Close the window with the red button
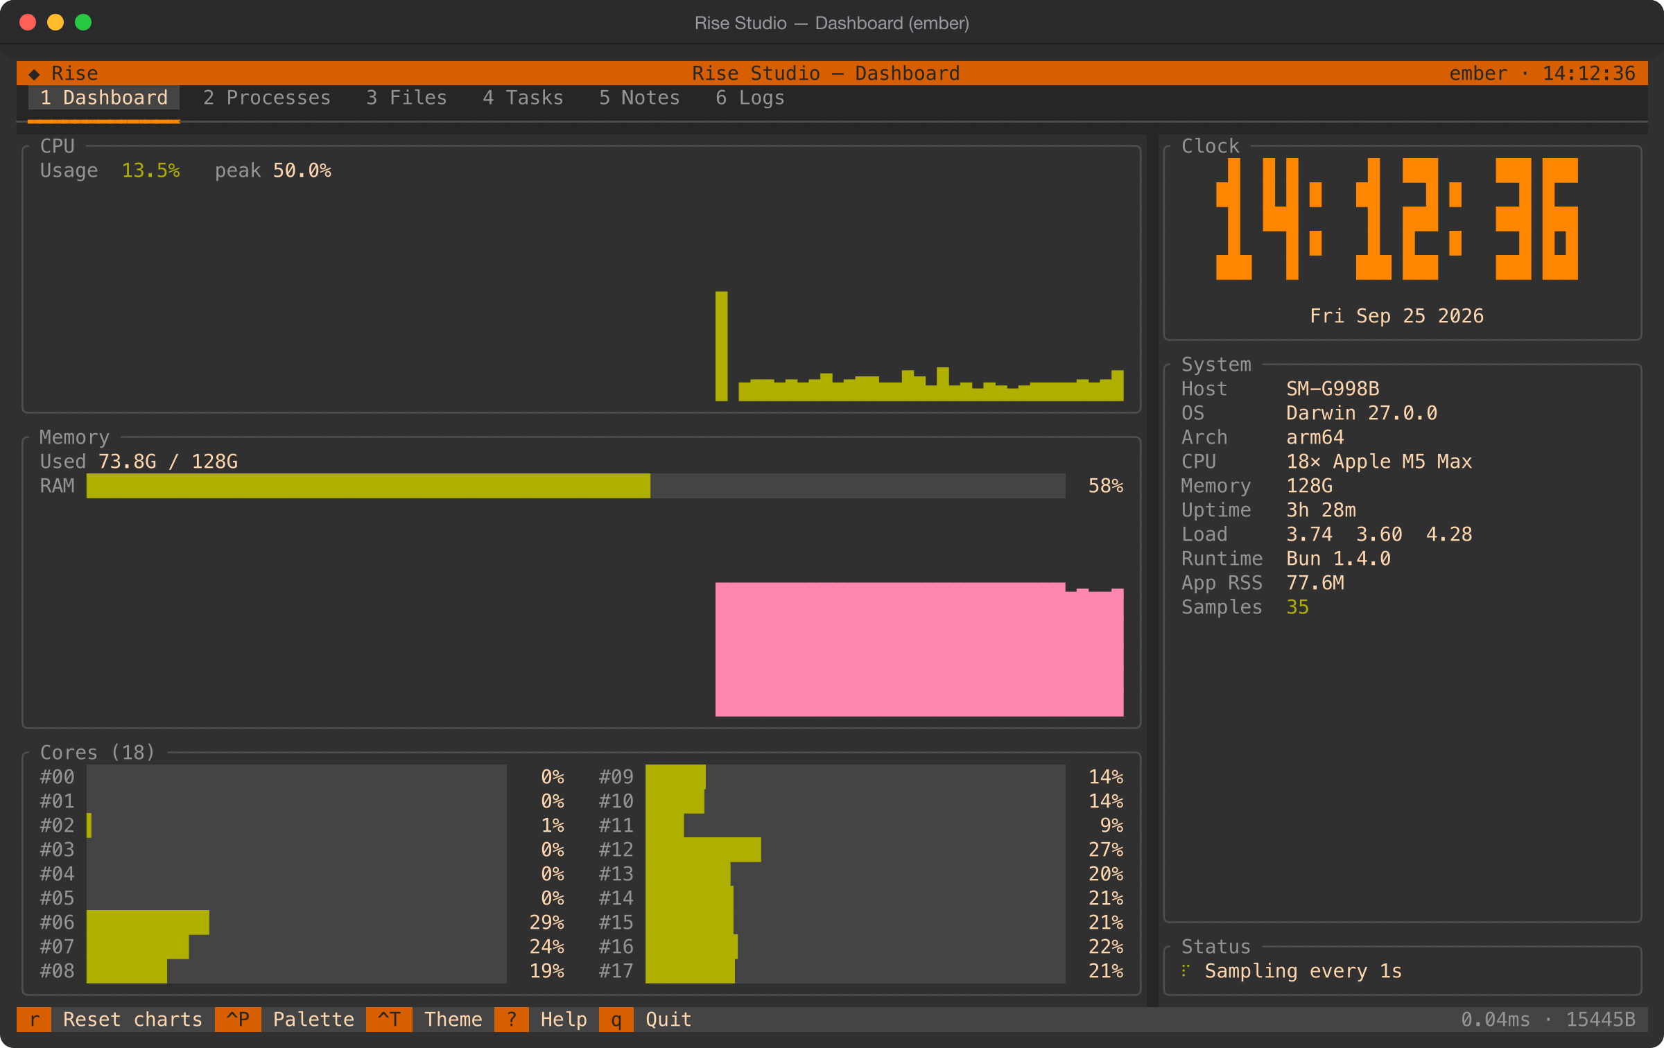Image resolution: width=1664 pixels, height=1048 pixels. 28,23
